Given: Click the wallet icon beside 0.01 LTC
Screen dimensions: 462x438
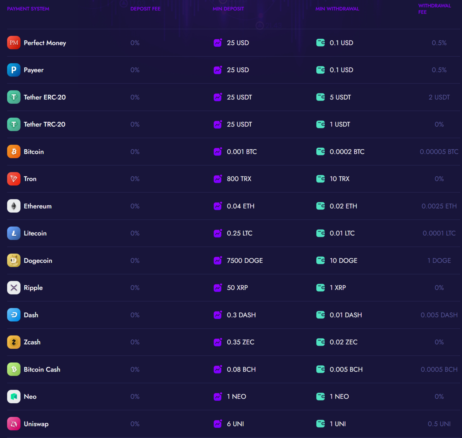Looking at the screenshot, I should (x=321, y=233).
